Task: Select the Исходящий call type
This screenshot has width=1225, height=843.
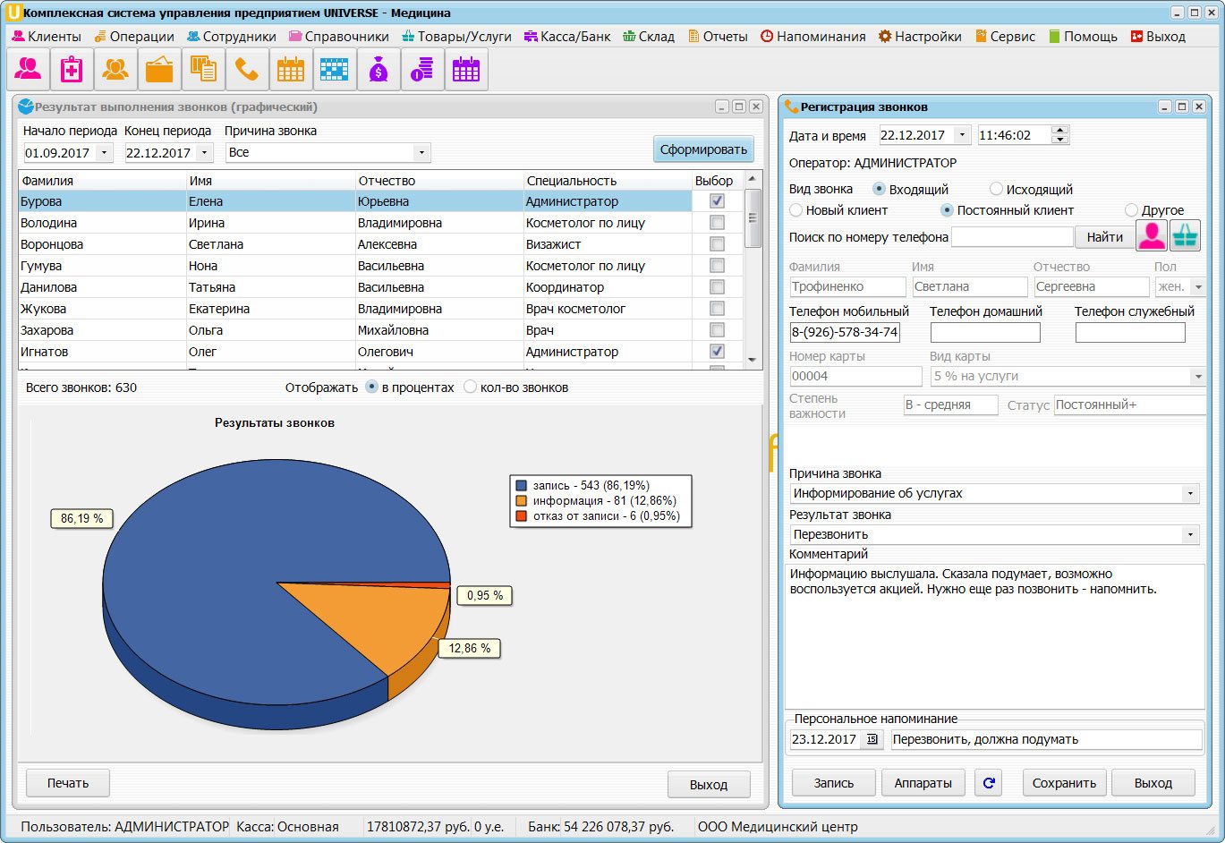Action: (x=996, y=190)
